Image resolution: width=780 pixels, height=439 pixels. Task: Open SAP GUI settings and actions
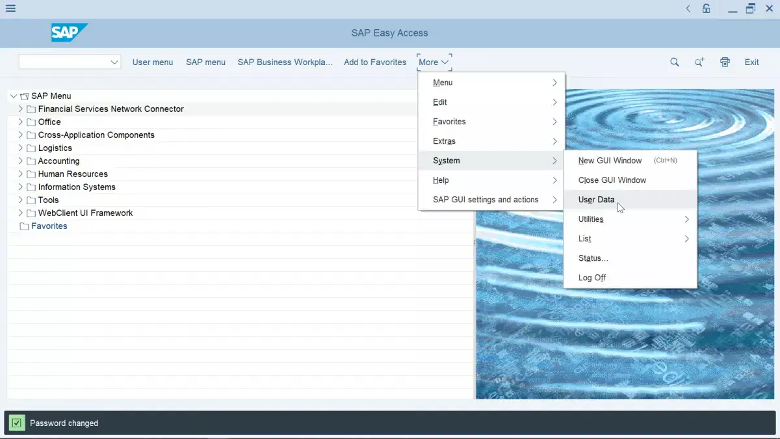(x=491, y=200)
